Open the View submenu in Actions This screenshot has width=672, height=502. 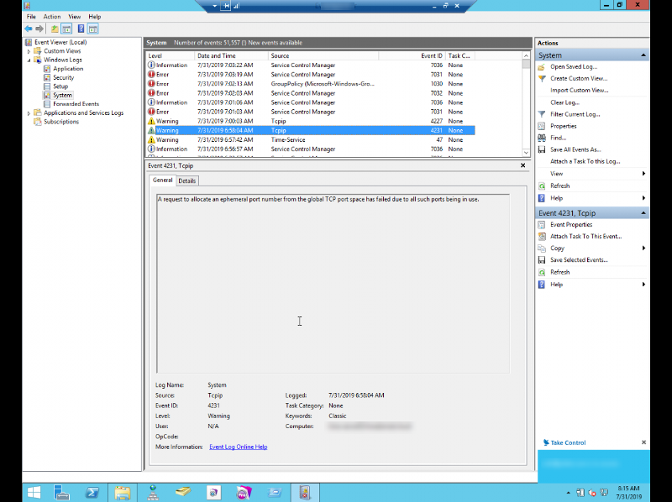tap(556, 174)
